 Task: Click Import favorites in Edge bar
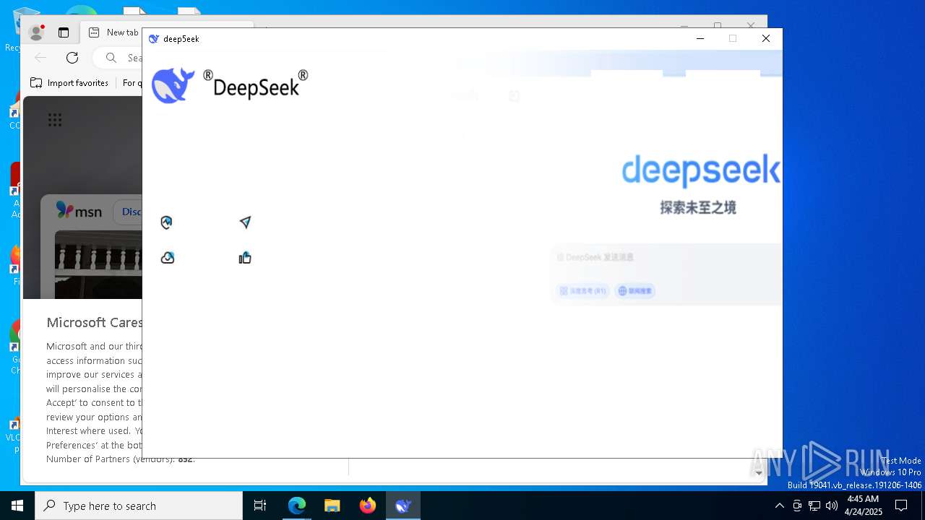pyautogui.click(x=69, y=83)
